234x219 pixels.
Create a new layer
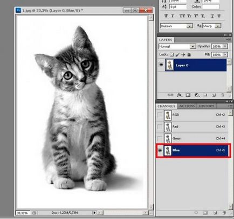[214, 95]
